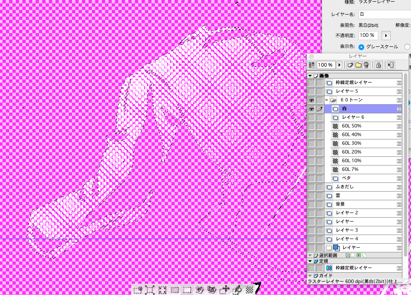
Task: Show the 60L 50% tone layer
Action: pyautogui.click(x=311, y=126)
